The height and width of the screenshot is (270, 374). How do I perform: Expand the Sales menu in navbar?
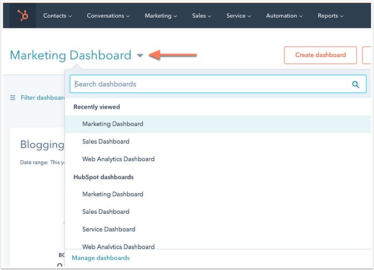tap(202, 16)
